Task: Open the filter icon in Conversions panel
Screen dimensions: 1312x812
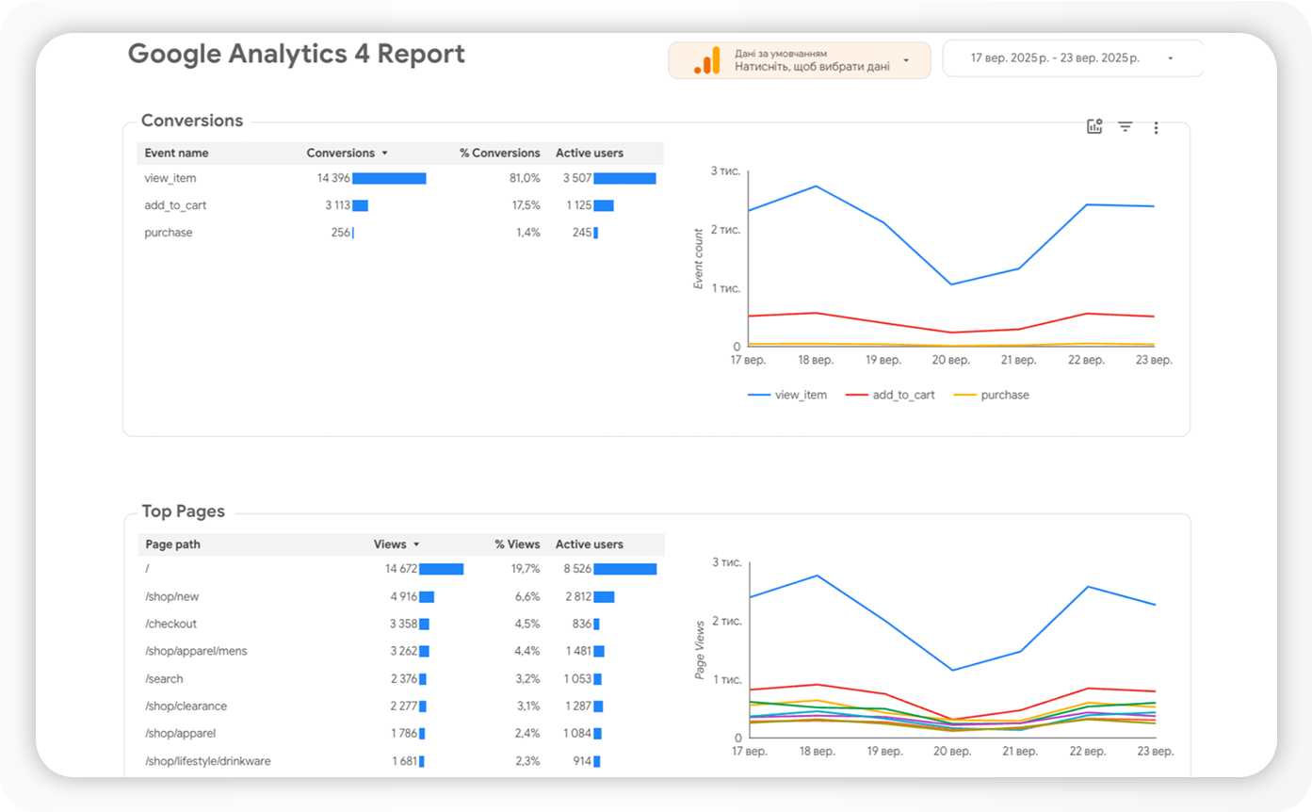Action: point(1125,127)
